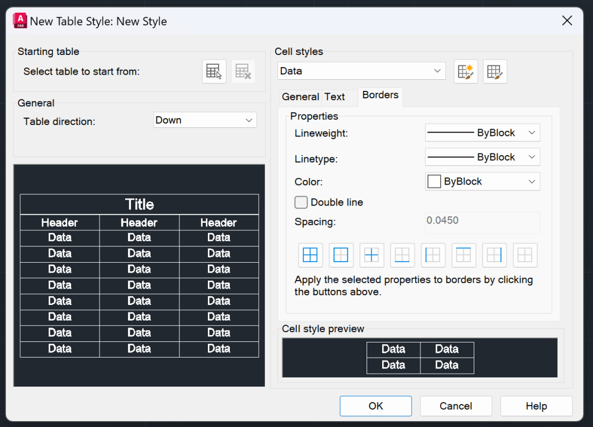593x427 pixels.
Task: Click the Right Border button
Action: coord(495,255)
